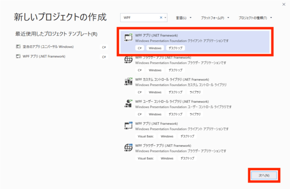
Task: Click Windows tag of VB WPF アプリ
Action: [x=167, y=136]
